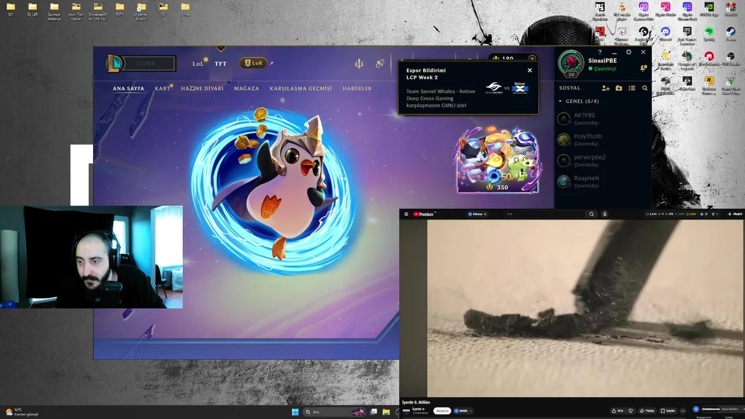Open Steam desktop shortcut
Viewport: 745px width, 419px height.
point(730,35)
